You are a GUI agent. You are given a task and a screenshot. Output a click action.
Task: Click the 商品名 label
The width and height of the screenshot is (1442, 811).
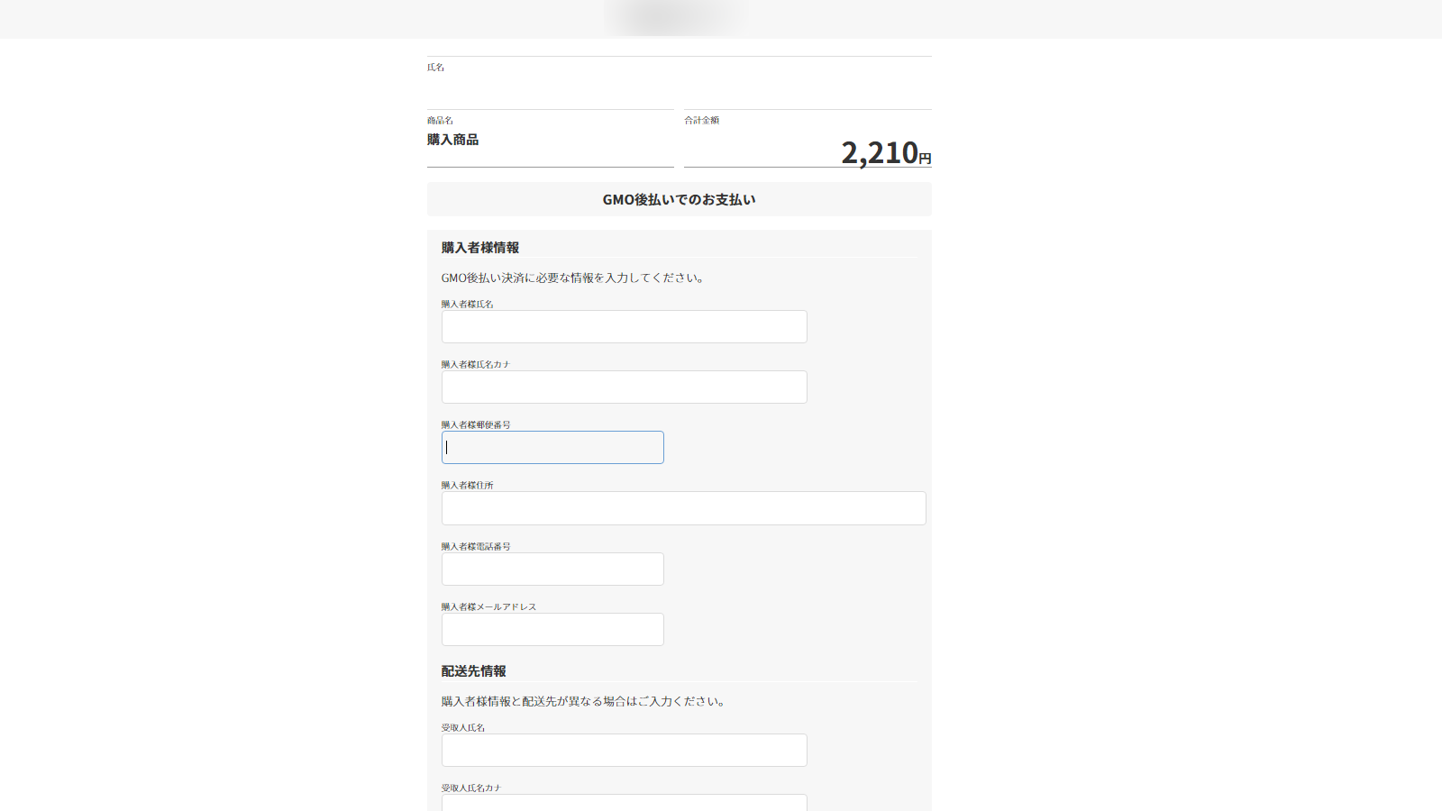coord(440,120)
